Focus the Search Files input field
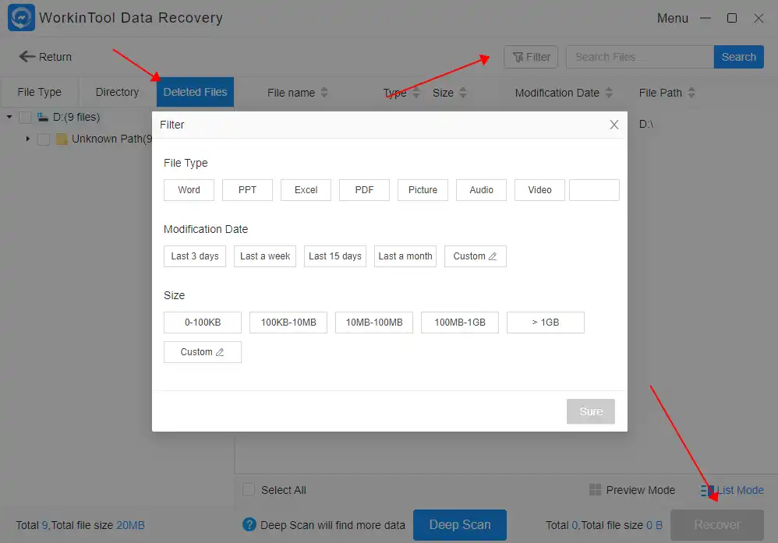This screenshot has width=778, height=543. pos(640,57)
